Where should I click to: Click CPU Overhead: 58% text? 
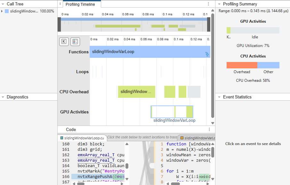point(253,81)
